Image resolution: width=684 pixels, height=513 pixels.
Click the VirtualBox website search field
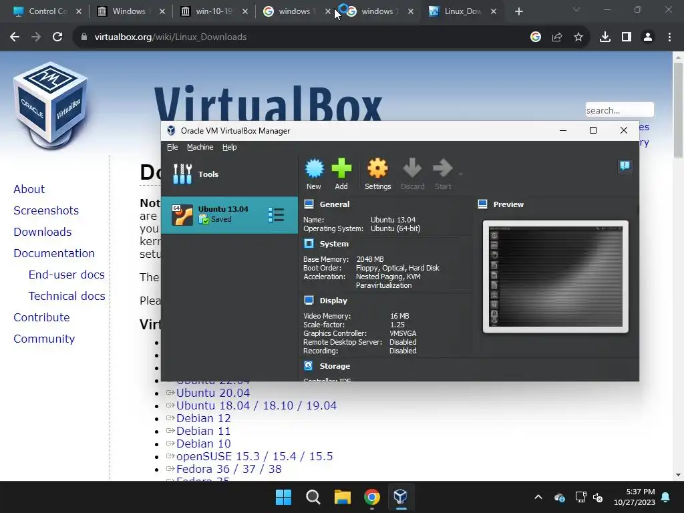pos(619,110)
